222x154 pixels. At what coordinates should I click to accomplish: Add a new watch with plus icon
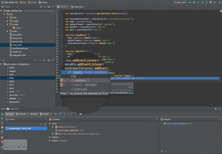point(162,151)
